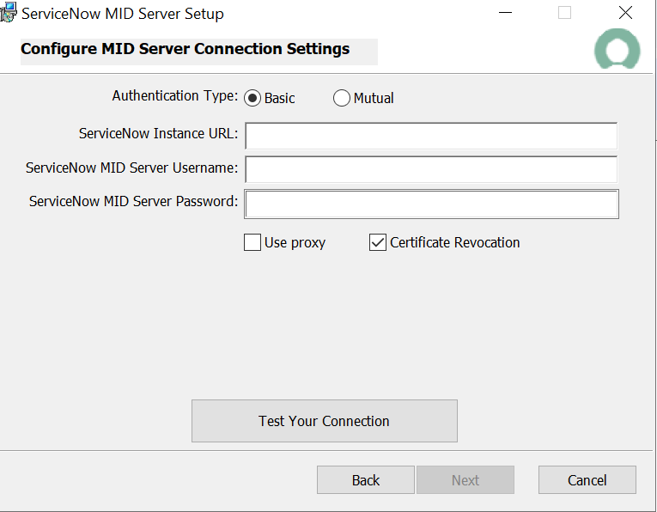
Task: Uncheck the Certificate Revocation checkbox
Action: 377,242
